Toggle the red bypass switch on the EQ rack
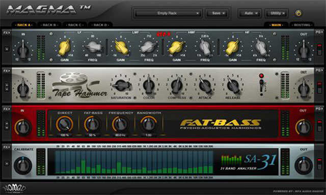The height and width of the screenshot is (195, 326). 319,49
